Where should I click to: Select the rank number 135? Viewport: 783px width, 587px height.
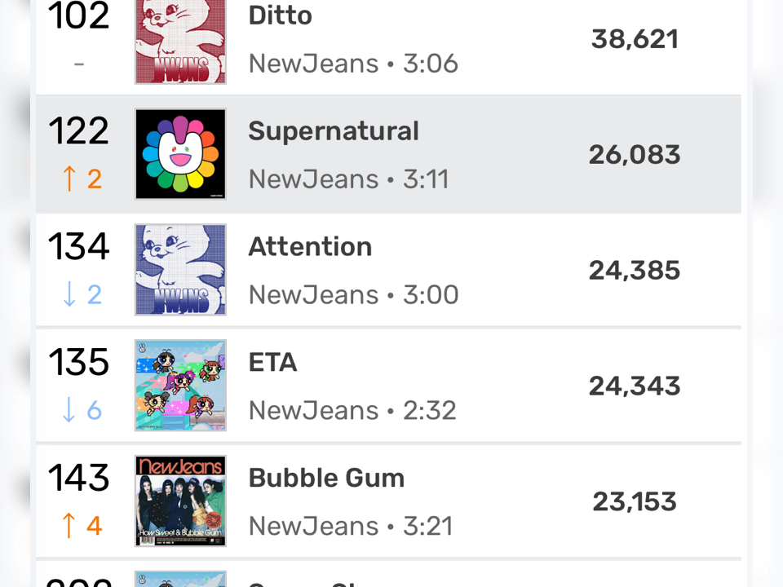pyautogui.click(x=78, y=362)
